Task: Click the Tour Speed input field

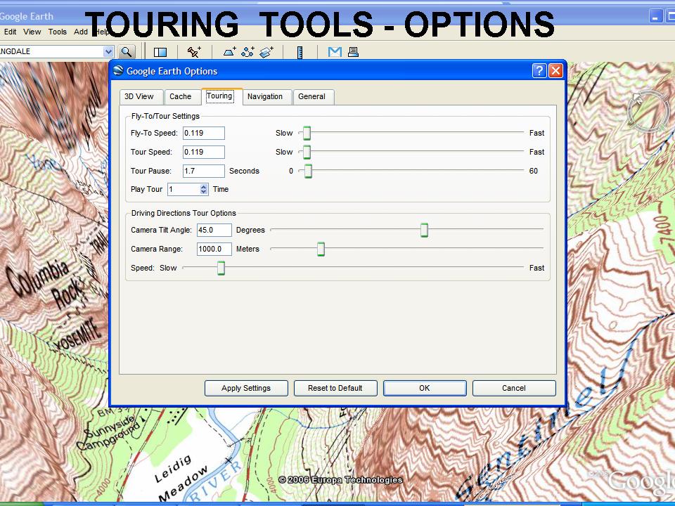Action: 204,153
